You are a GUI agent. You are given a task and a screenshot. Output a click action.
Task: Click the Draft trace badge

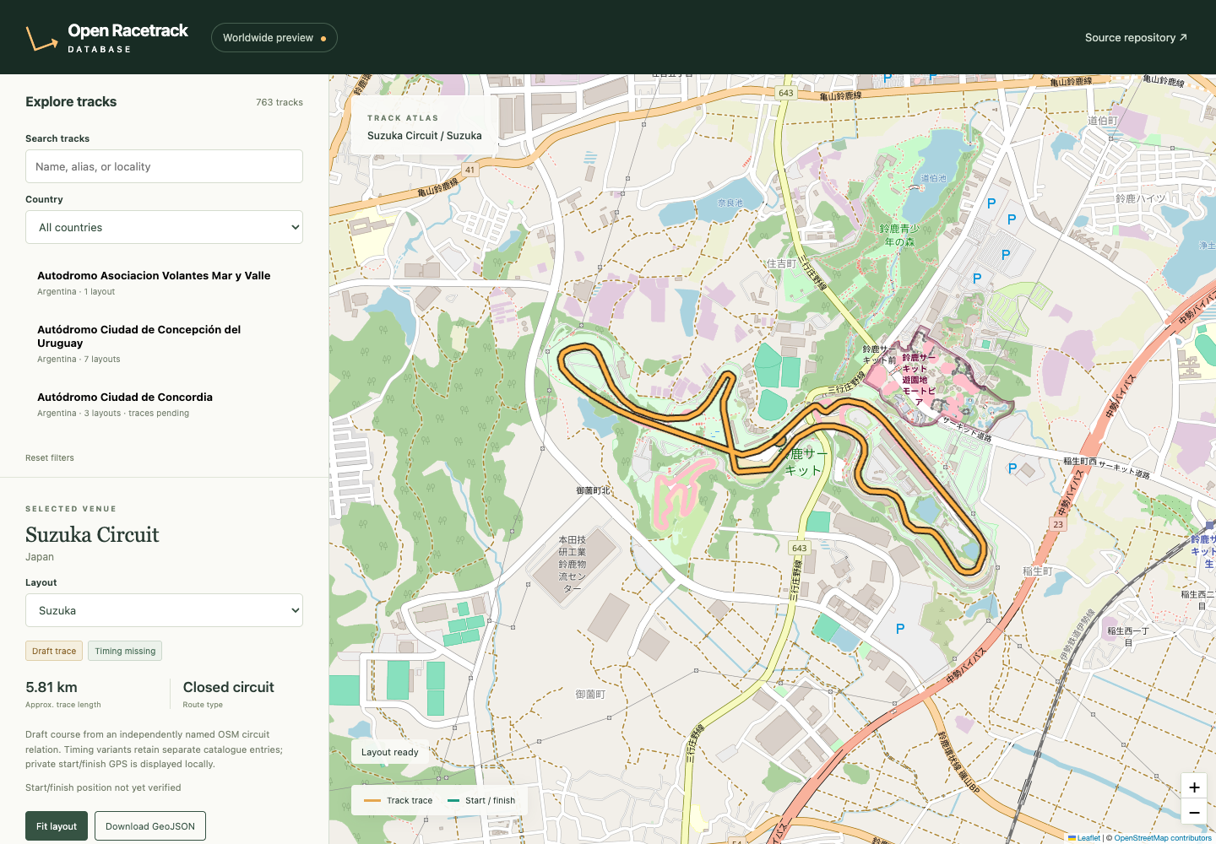click(x=54, y=651)
